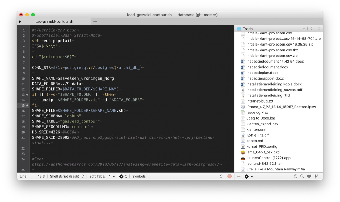Select klanten_export.csv in the file browser

pos(262,124)
